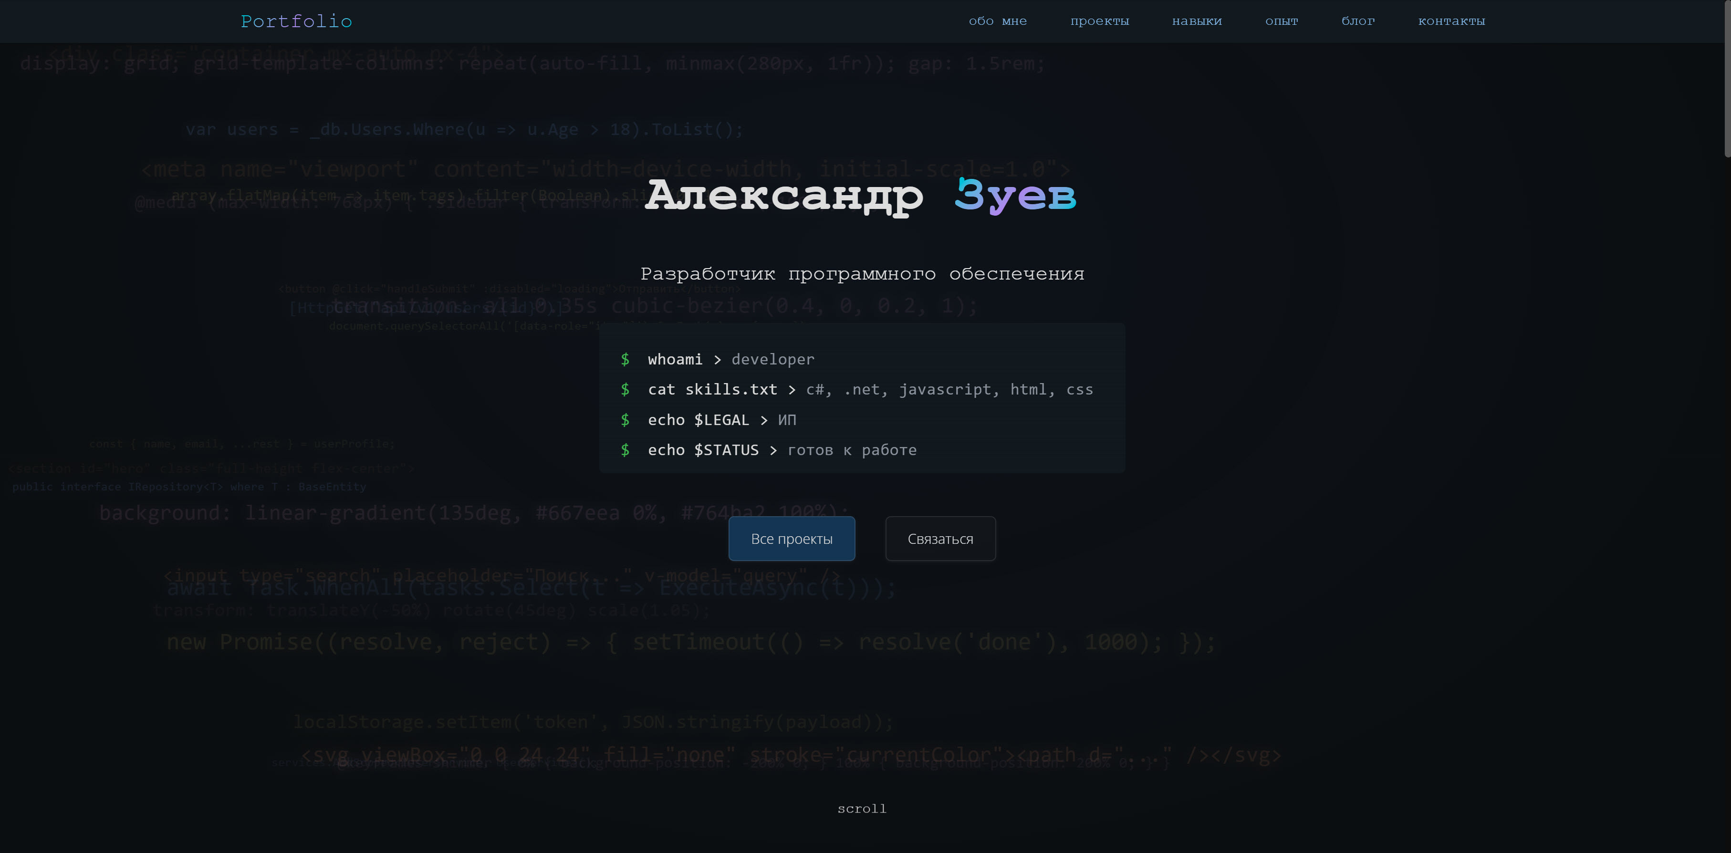1731x853 pixels.
Task: Click the dollar prompt before whoami
Action: point(625,359)
